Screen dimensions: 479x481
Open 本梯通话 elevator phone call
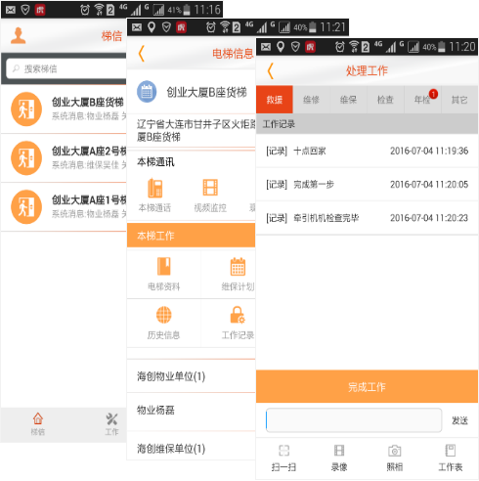(x=155, y=188)
